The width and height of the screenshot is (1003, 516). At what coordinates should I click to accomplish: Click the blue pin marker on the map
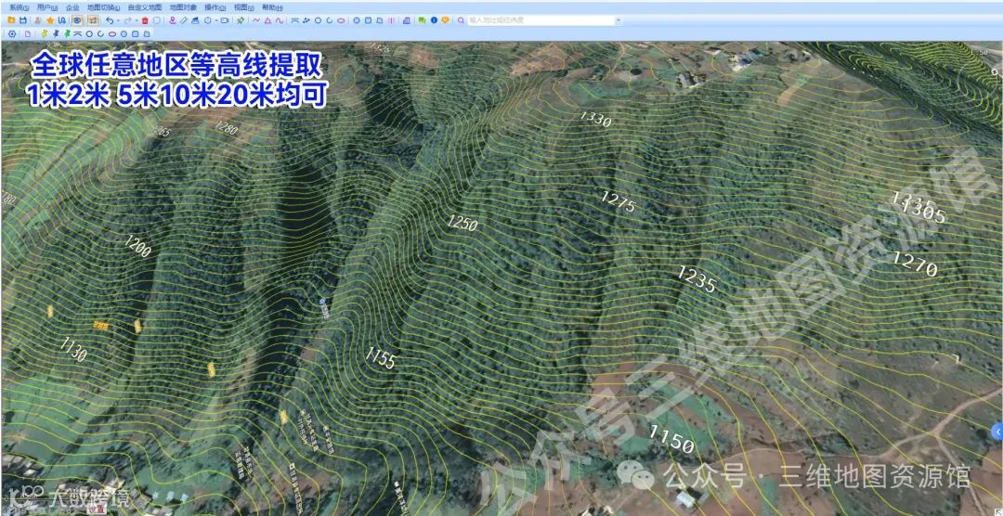tap(322, 301)
